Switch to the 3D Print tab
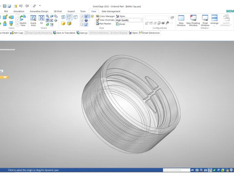The image size is (234, 176). (x=58, y=11)
